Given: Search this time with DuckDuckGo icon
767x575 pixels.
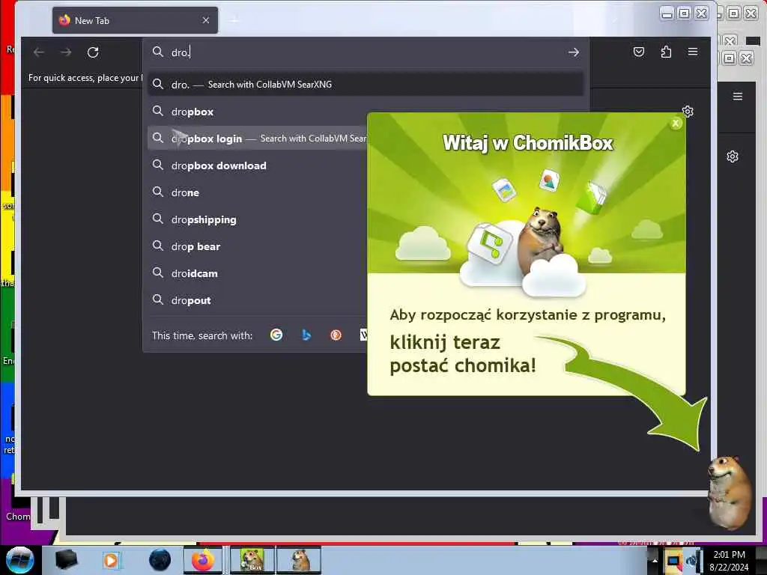Looking at the screenshot, I should tap(336, 335).
